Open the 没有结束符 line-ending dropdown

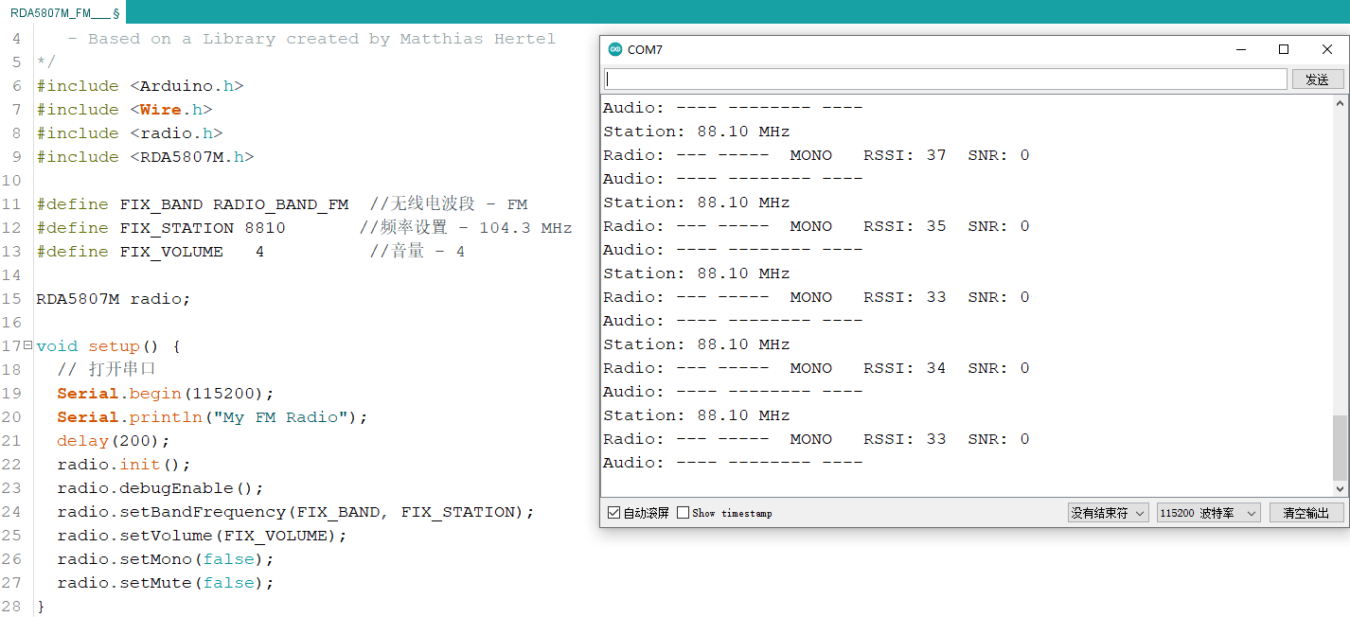[1108, 512]
